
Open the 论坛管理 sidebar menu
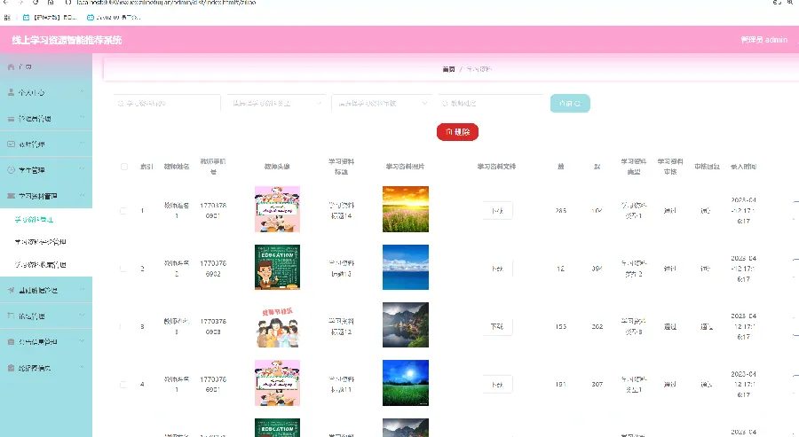(46, 316)
